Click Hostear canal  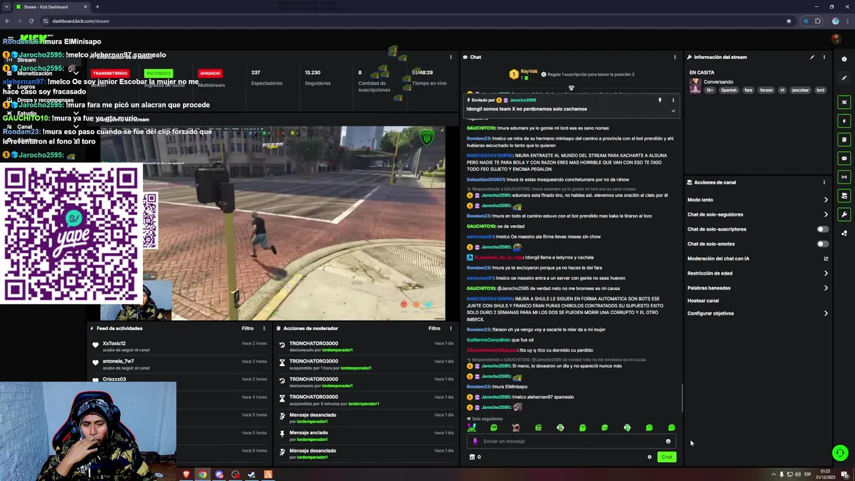(x=703, y=301)
